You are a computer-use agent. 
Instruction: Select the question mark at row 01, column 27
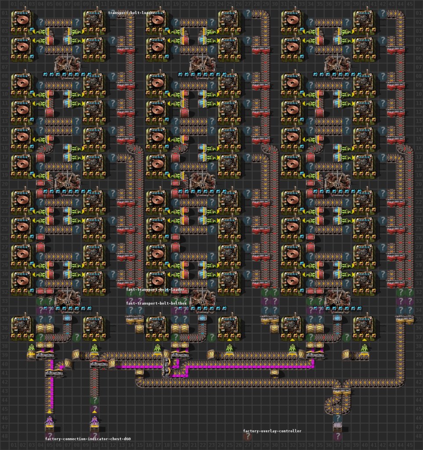click(x=248, y=13)
